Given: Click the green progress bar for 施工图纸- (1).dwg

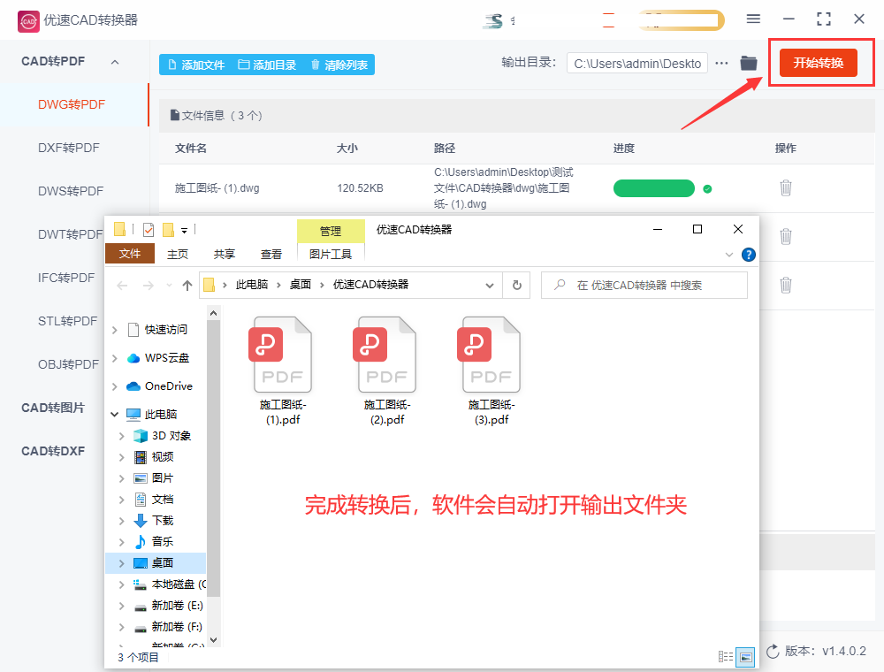Looking at the screenshot, I should coord(653,188).
